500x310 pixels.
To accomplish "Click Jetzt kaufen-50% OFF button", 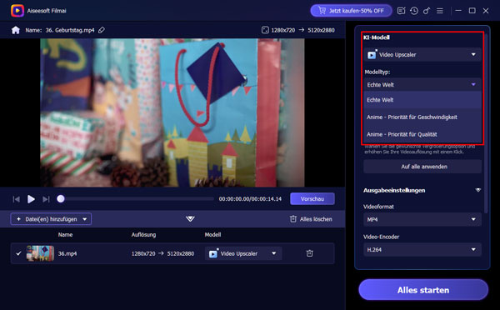I will point(351,11).
